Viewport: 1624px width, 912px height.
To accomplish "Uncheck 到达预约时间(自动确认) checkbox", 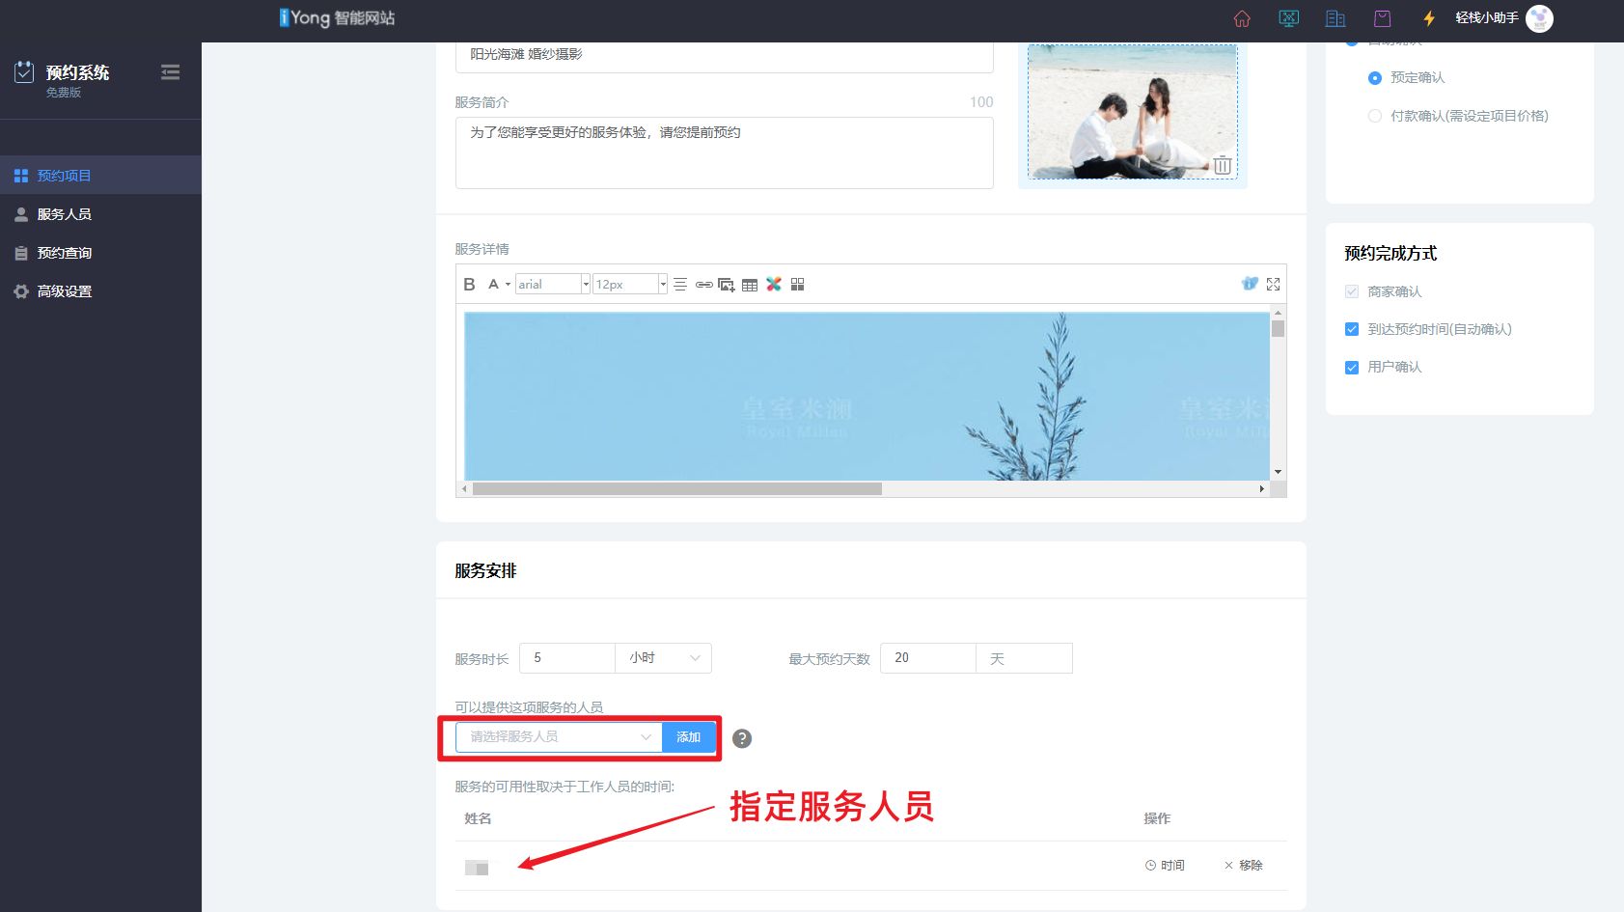I will click(1352, 329).
